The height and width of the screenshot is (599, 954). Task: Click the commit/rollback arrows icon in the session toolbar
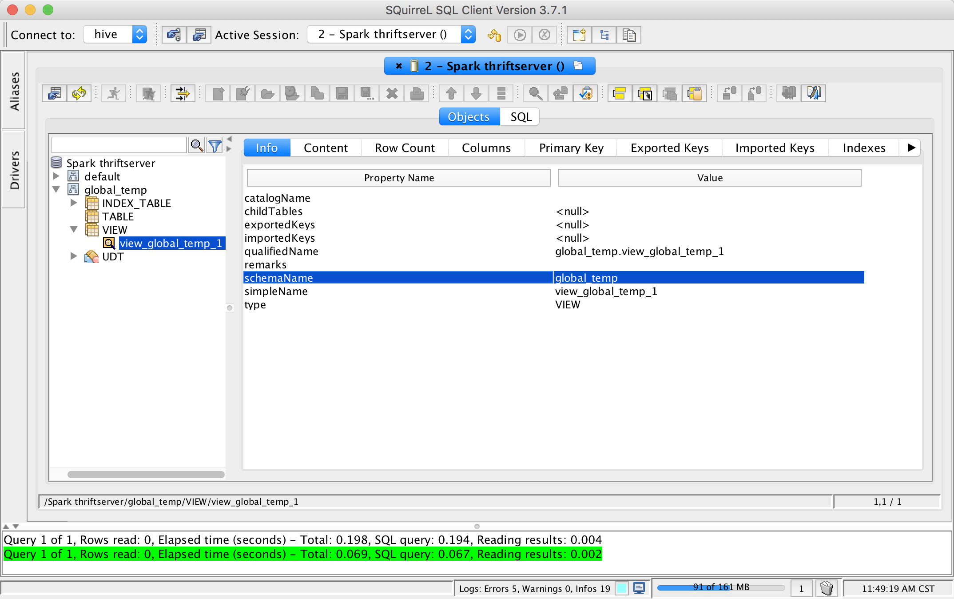[183, 93]
